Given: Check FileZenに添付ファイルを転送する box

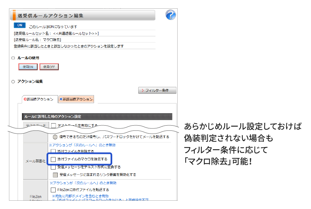Looking at the screenshot, I should coord(53,190).
